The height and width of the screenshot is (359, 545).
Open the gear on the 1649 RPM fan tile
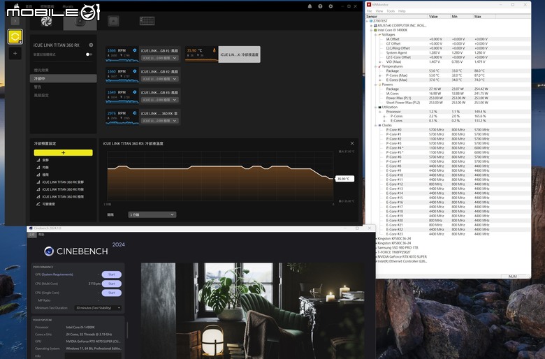pos(135,92)
